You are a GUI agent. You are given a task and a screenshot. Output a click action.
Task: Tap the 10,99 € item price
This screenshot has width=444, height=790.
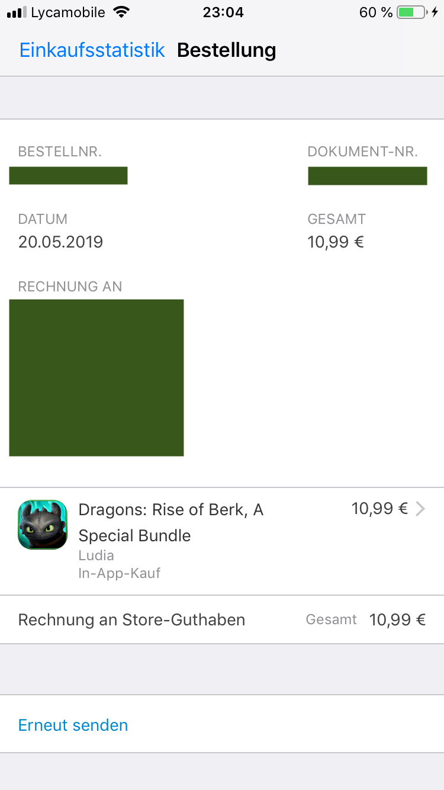point(379,509)
